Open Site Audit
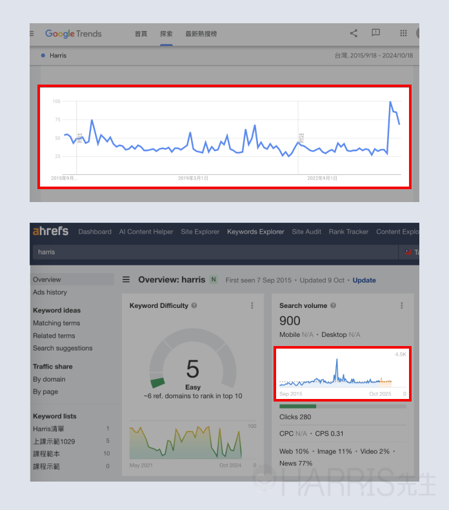Image resolution: width=449 pixels, height=510 pixels. coord(306,232)
